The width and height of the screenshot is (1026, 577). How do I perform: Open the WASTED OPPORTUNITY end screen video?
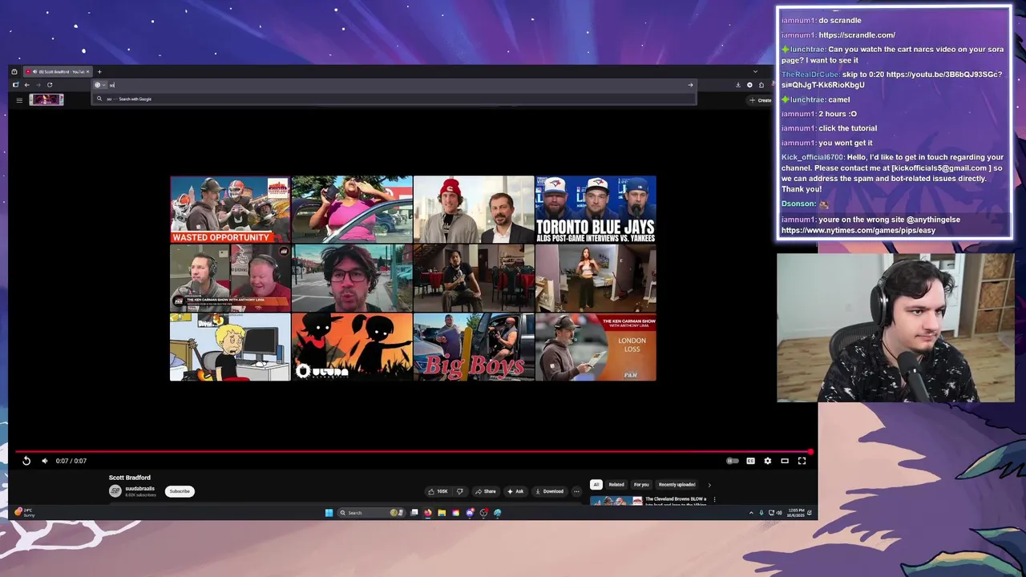coord(230,209)
